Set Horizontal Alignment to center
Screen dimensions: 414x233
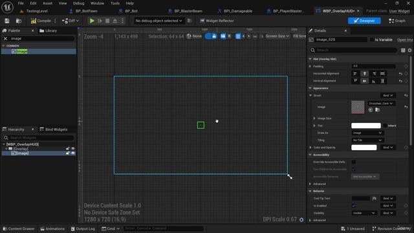(x=365, y=74)
